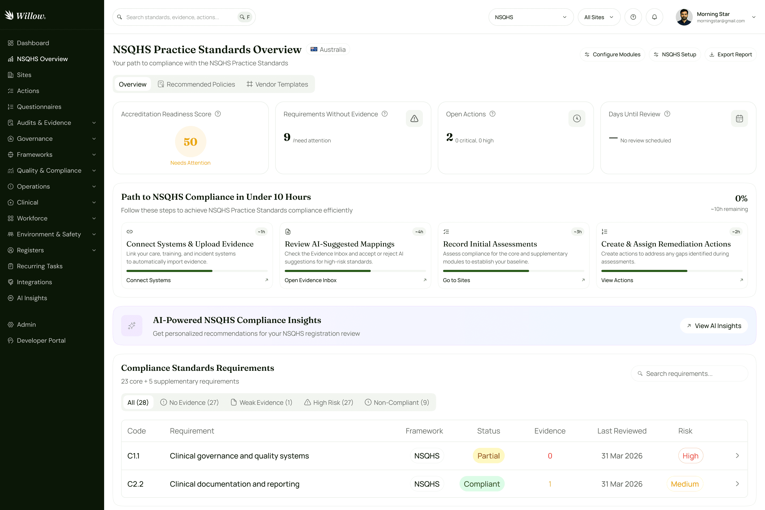765x510 pixels.
Task: Click the Export Report button
Action: pyautogui.click(x=730, y=54)
